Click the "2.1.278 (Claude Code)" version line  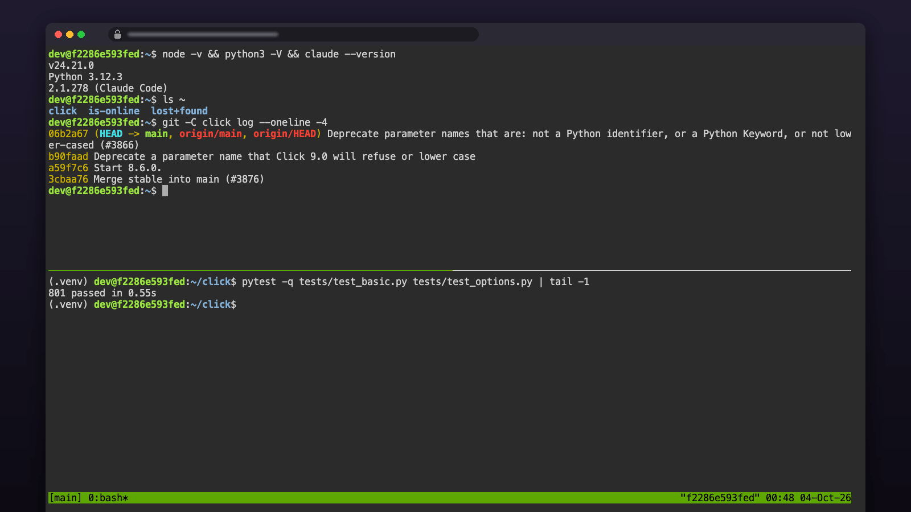108,88
